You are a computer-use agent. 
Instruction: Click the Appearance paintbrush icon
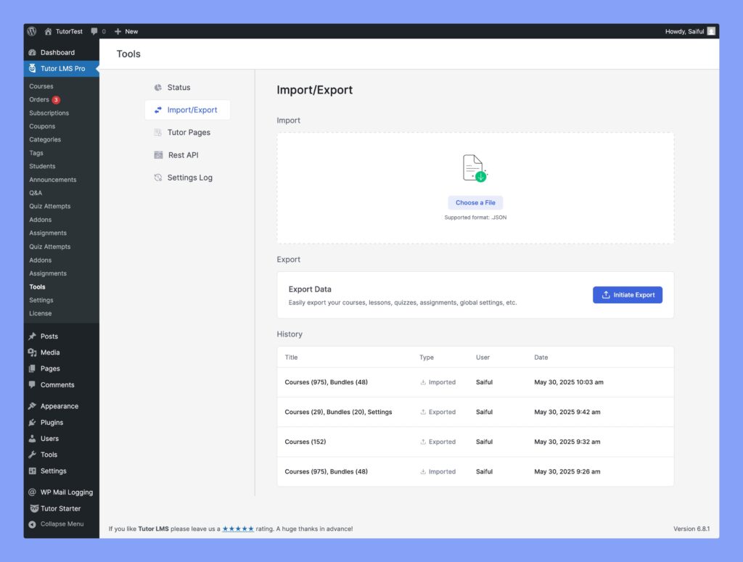pos(32,406)
